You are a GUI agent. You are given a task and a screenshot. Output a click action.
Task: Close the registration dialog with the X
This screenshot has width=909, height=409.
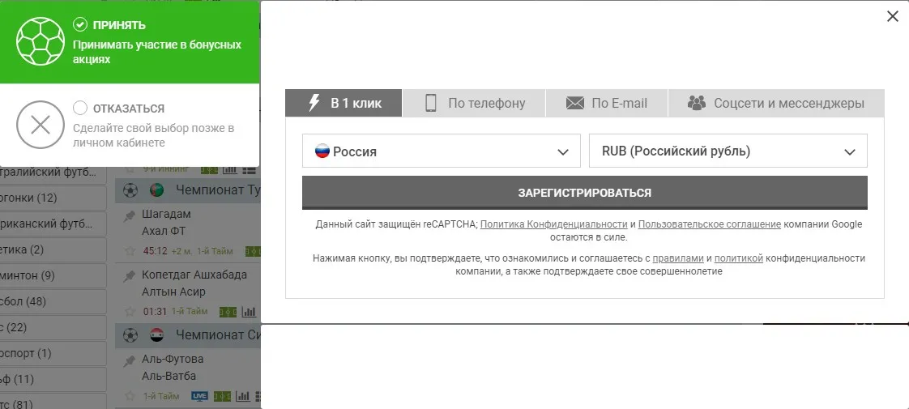point(892,16)
